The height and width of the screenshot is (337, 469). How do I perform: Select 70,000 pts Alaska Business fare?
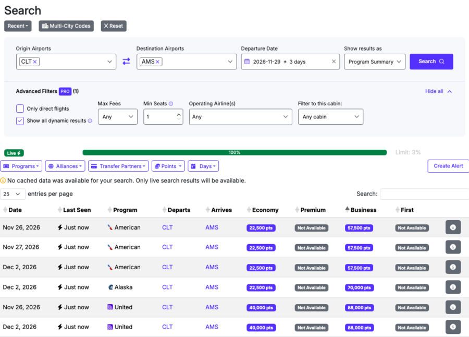pos(359,287)
